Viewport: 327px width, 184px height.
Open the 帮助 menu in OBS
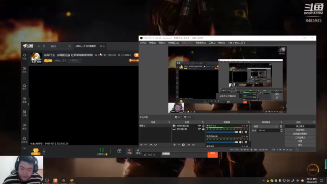pyautogui.click(x=222, y=43)
